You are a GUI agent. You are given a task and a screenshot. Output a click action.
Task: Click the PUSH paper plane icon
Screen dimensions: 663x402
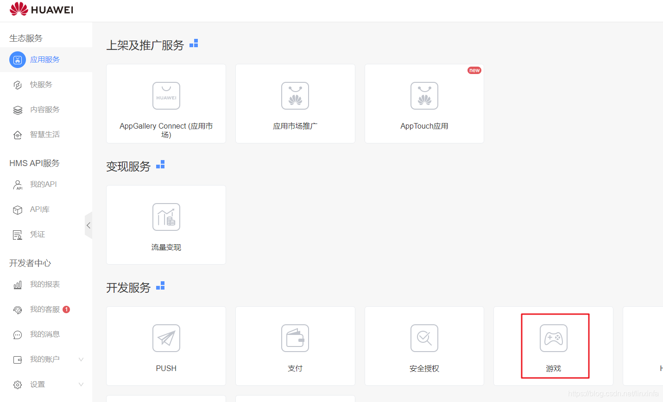[x=166, y=338]
